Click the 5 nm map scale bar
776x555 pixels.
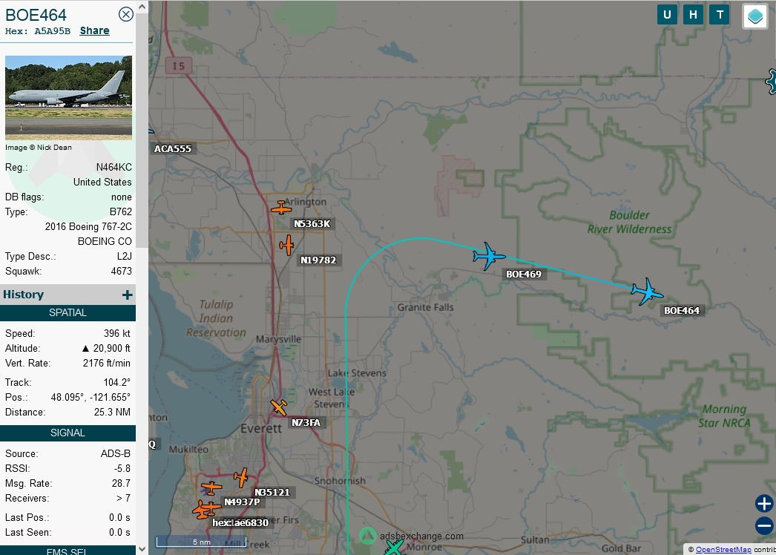click(202, 542)
